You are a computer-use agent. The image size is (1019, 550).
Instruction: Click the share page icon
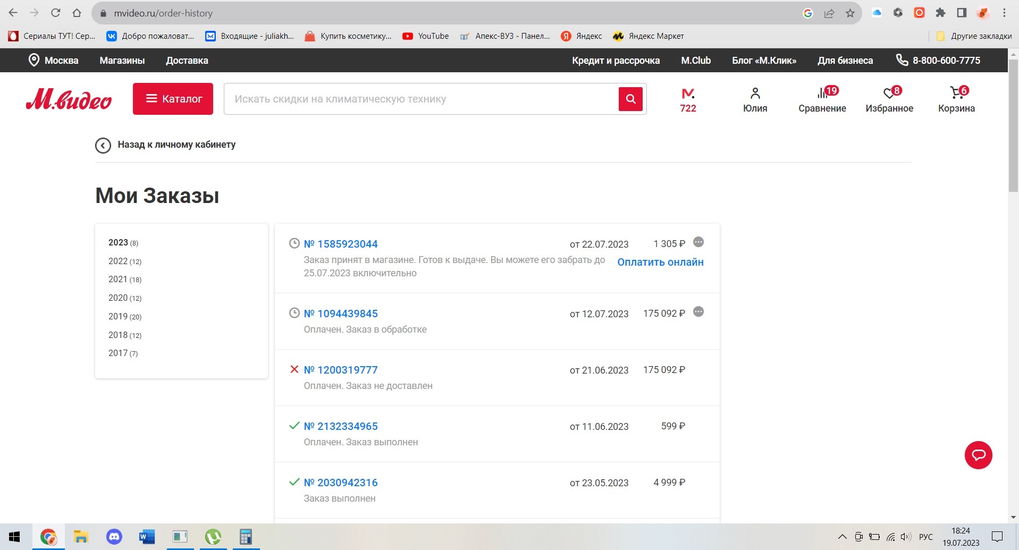pyautogui.click(x=829, y=13)
